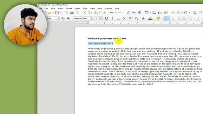Click the Insert Page Break icon
Viewport: 203px width, 114px height.
tap(173, 13)
